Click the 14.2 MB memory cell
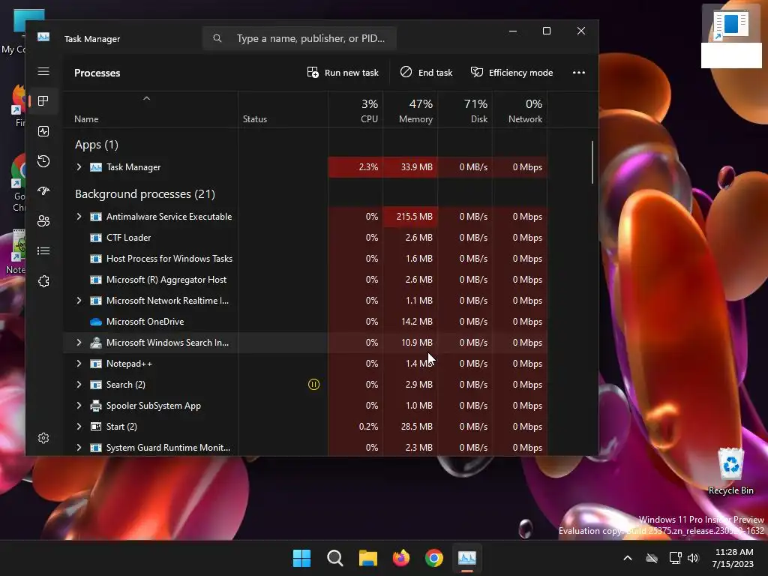Viewport: 768px width, 576px height. click(x=410, y=322)
